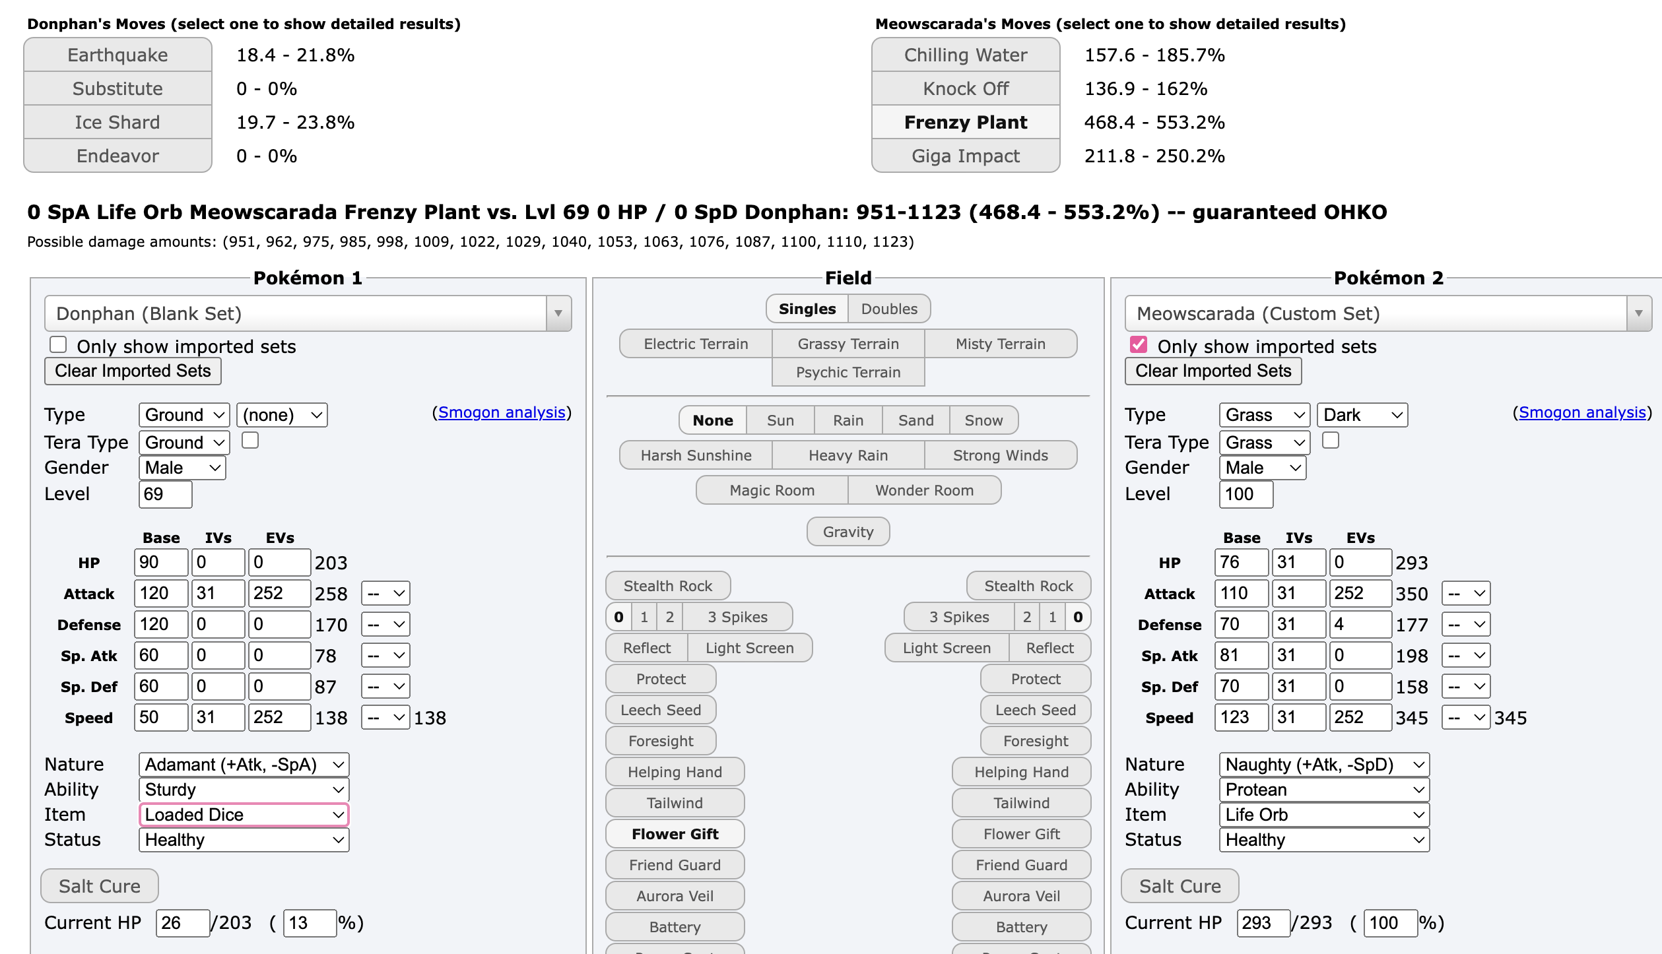This screenshot has height=954, width=1662.
Task: Open Donphan's primary Type dropdown
Action: coord(184,415)
